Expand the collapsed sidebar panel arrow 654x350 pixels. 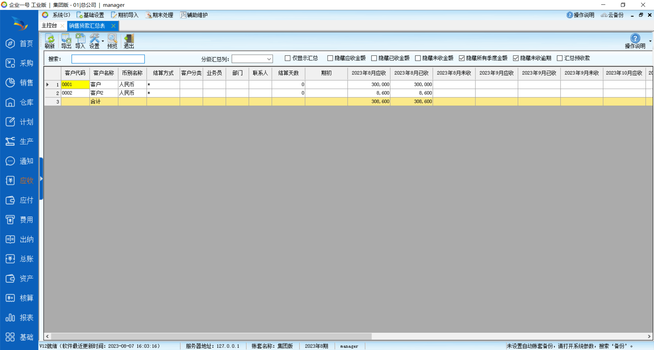click(41, 179)
